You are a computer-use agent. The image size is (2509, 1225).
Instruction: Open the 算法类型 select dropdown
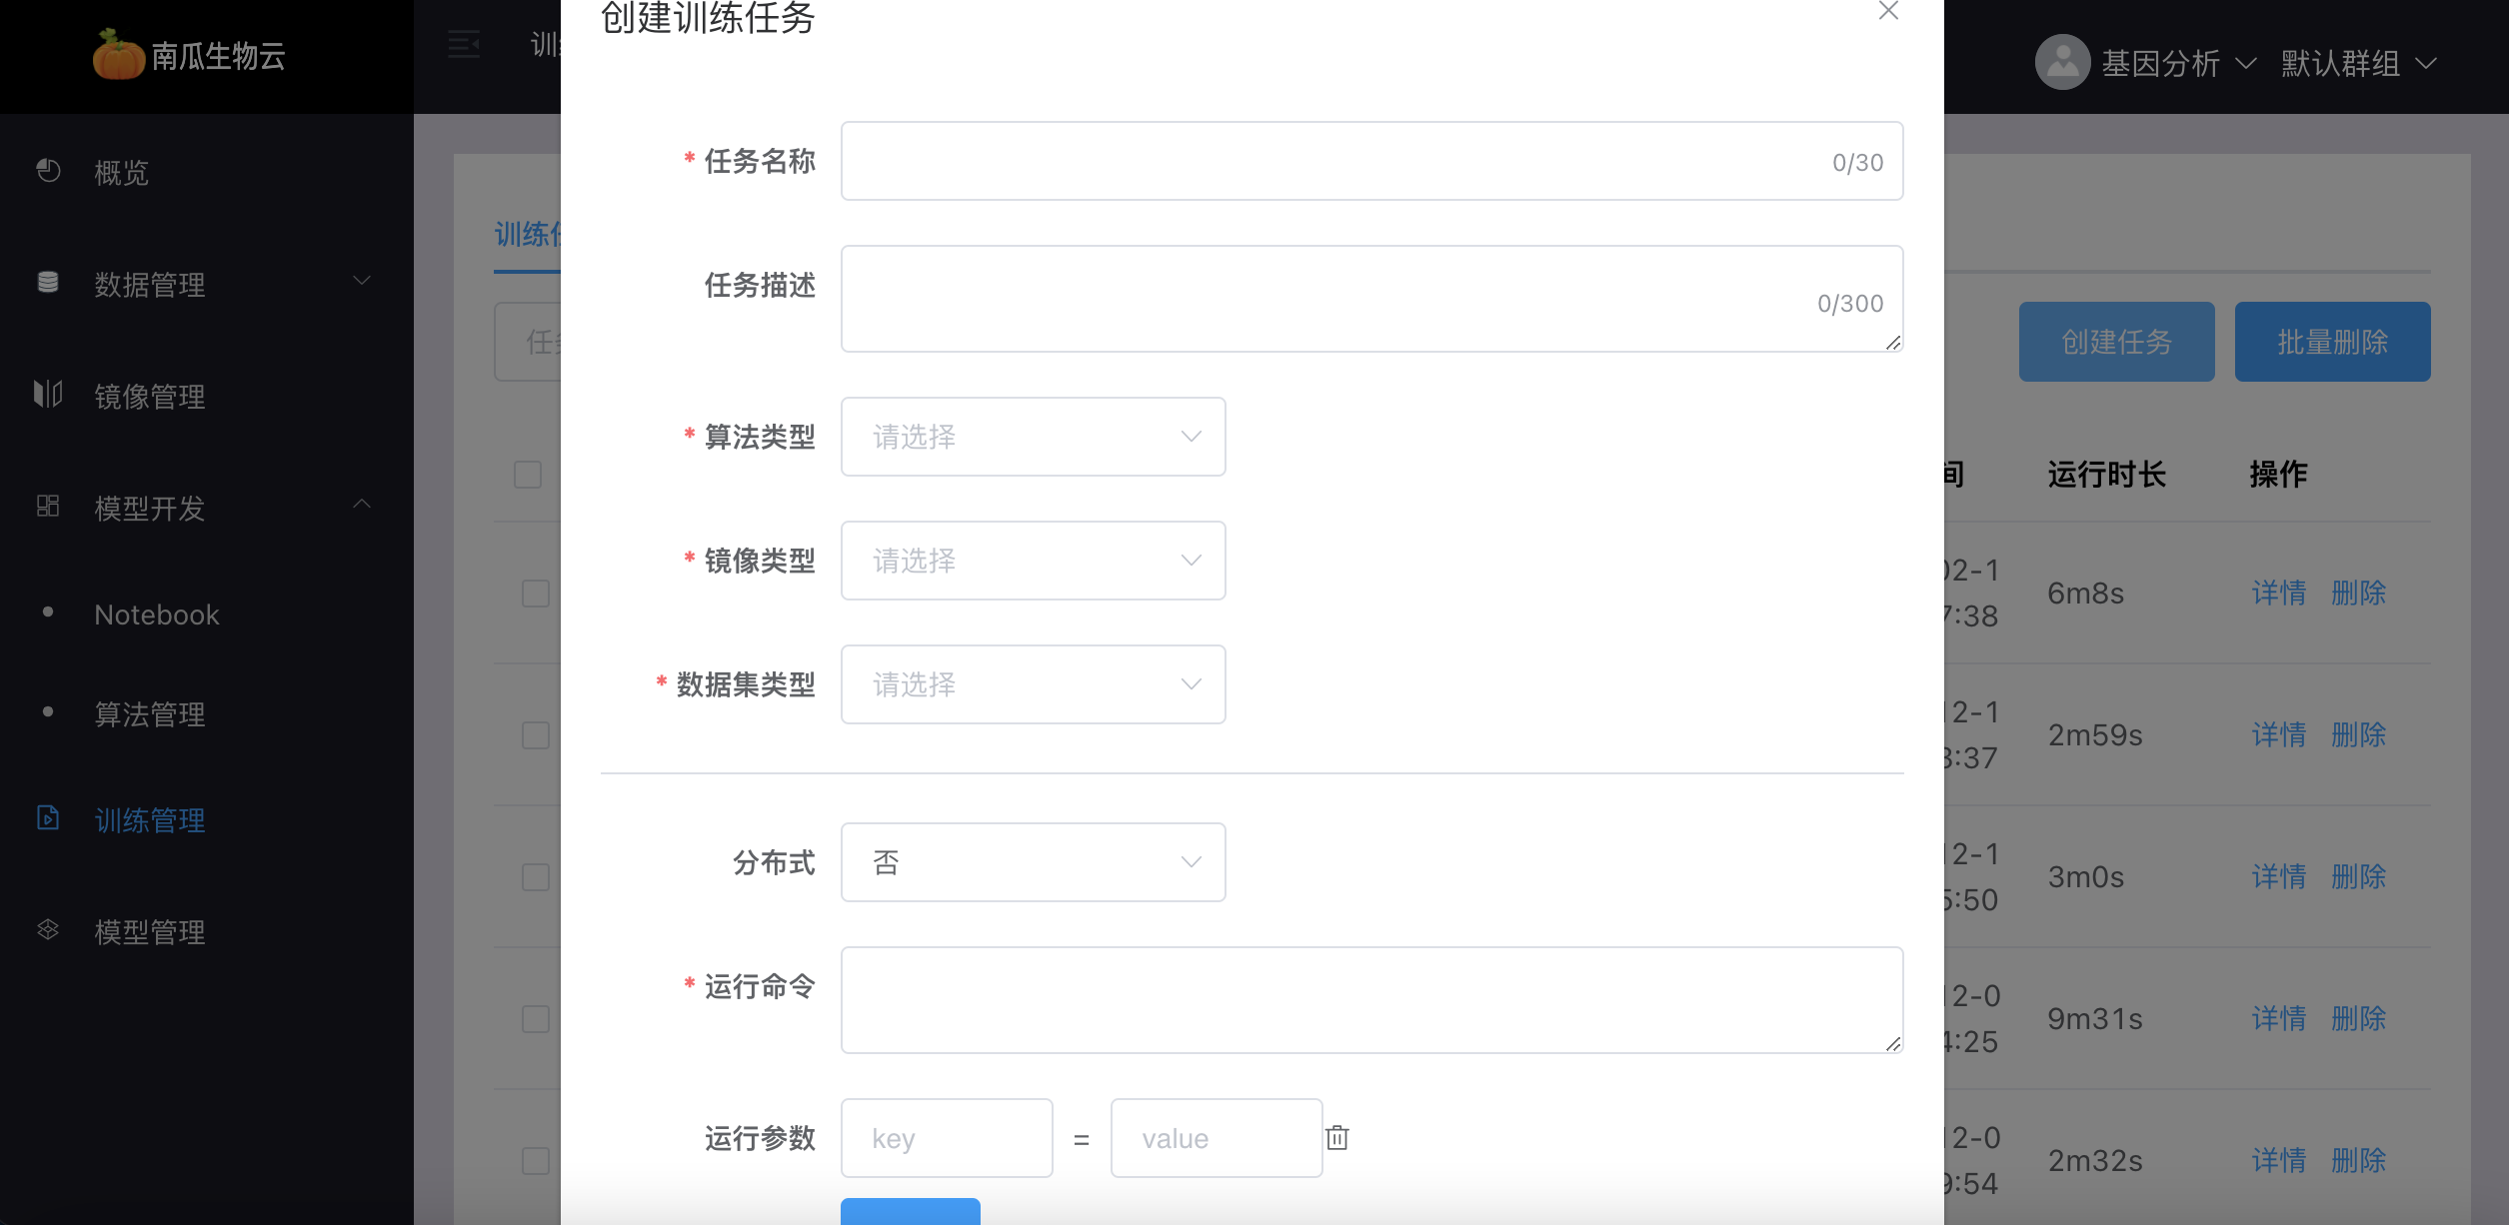(1034, 437)
